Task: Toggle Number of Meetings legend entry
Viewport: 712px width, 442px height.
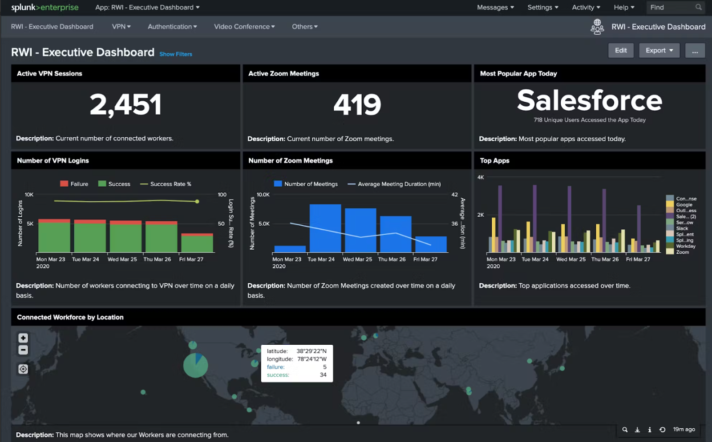Action: [306, 184]
